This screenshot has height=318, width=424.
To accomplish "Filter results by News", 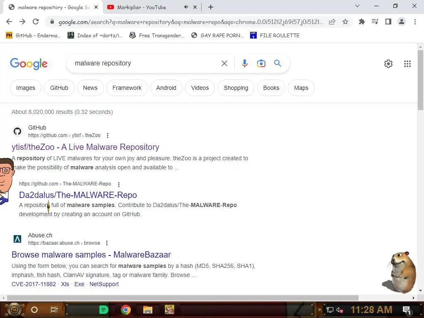I will pyautogui.click(x=90, y=88).
